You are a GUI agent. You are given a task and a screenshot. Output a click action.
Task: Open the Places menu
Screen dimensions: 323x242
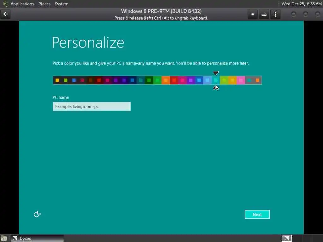pos(44,4)
